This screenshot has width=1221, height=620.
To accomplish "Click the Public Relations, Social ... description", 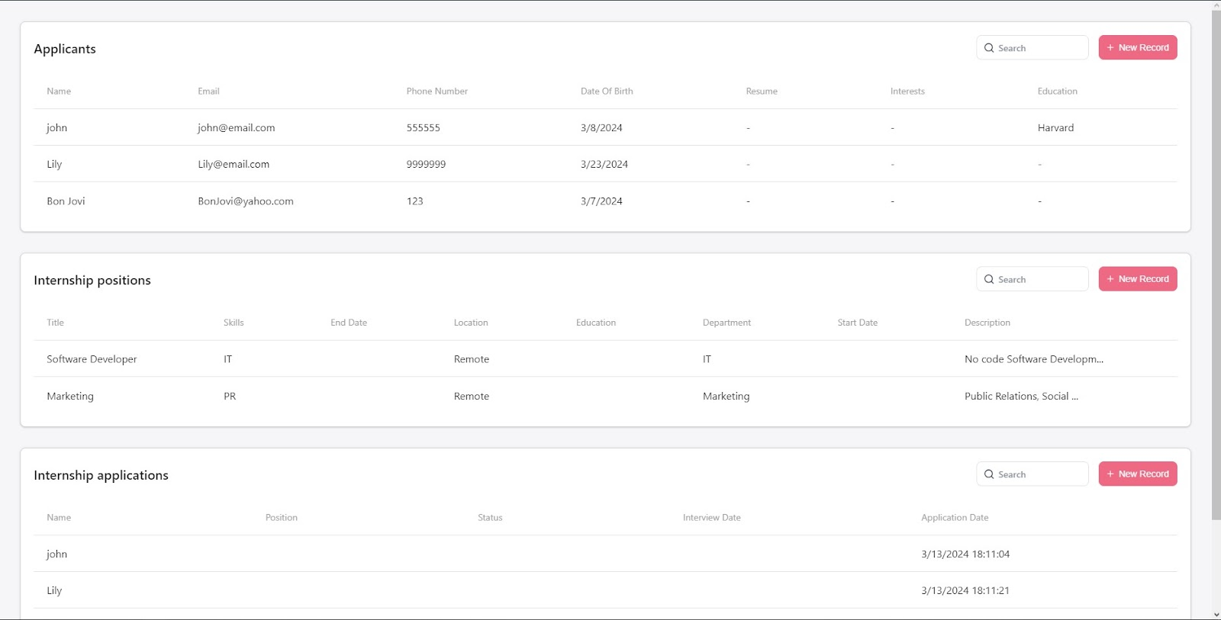I will [x=1021, y=396].
